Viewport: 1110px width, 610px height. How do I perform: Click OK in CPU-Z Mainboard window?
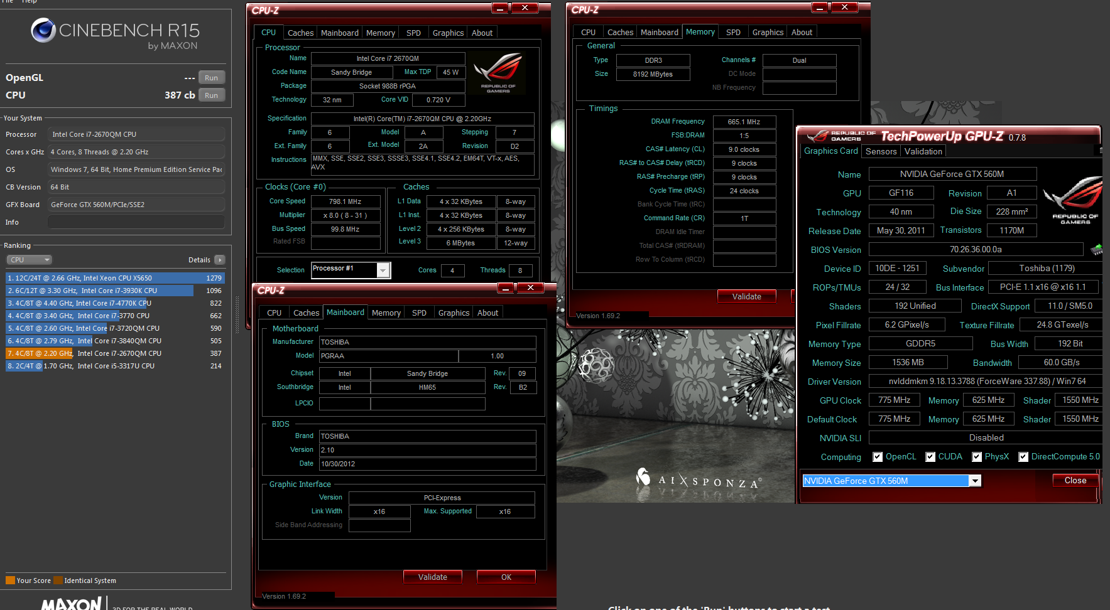pyautogui.click(x=506, y=577)
